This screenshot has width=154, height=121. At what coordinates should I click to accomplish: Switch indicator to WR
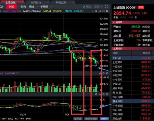coord(22,119)
